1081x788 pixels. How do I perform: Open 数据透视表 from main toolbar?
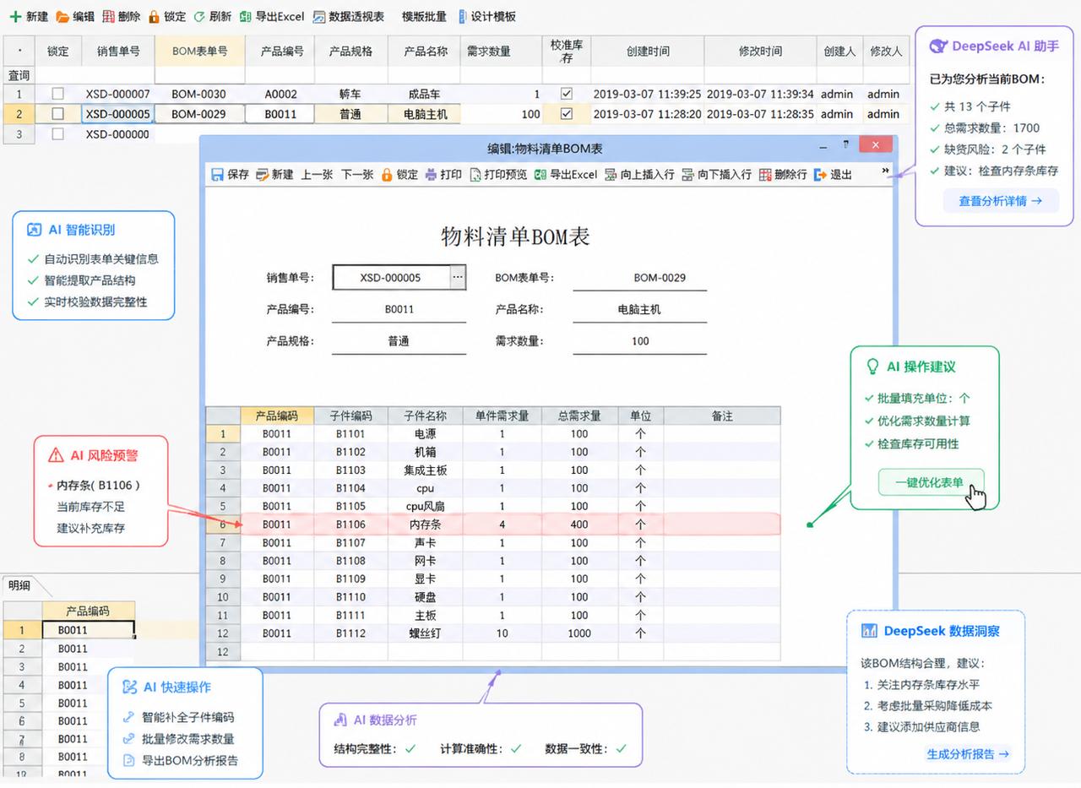coord(348,16)
